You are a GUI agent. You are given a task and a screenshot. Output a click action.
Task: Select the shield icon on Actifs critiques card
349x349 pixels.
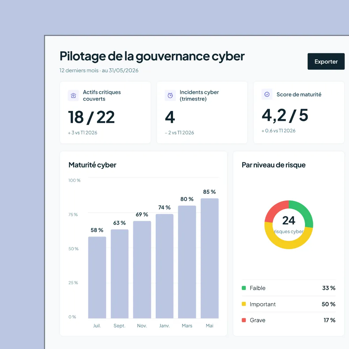(73, 96)
